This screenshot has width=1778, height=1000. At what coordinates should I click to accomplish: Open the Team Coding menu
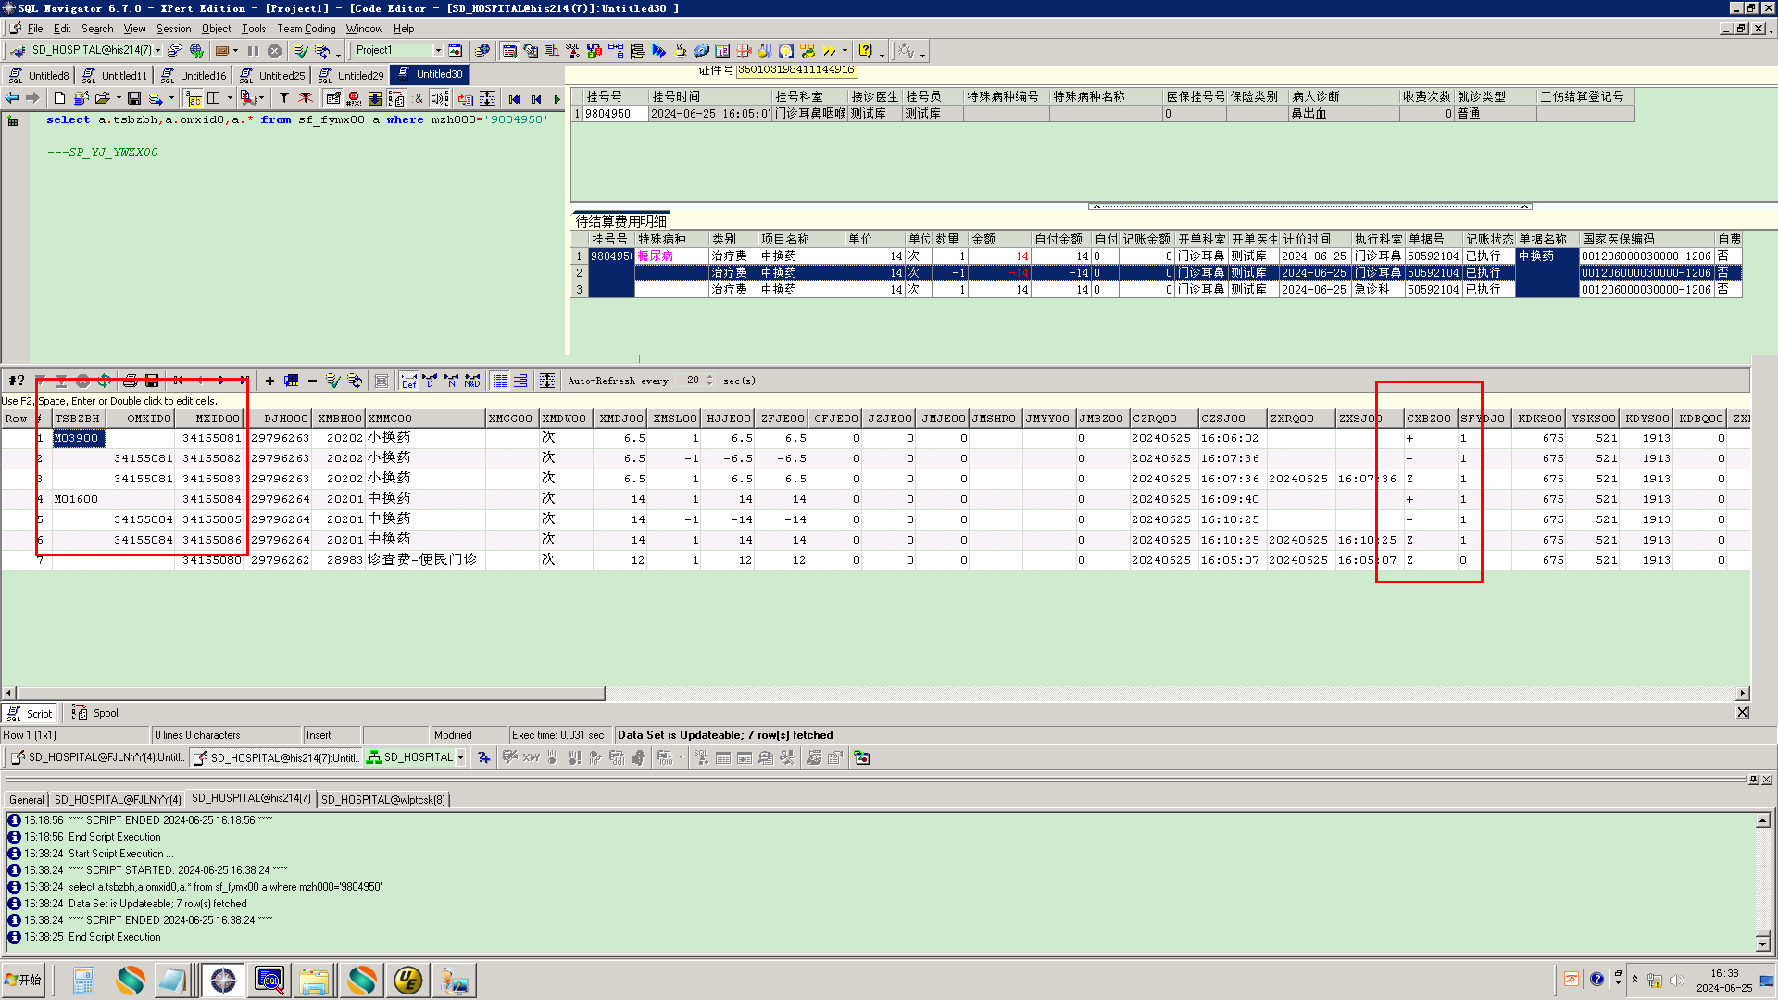[x=306, y=29]
